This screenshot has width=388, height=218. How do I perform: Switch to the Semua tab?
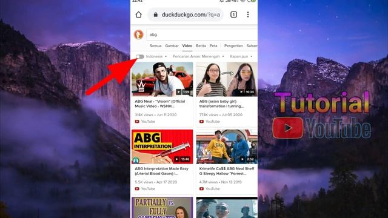155,46
